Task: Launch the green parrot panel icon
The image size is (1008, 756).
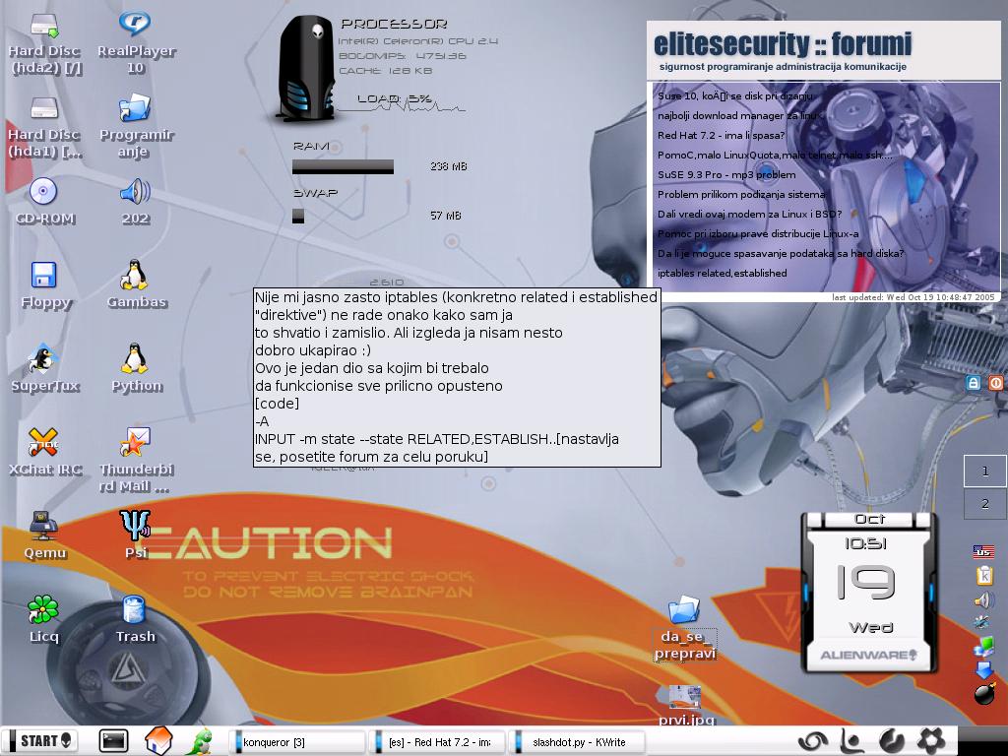Action: coord(201,741)
